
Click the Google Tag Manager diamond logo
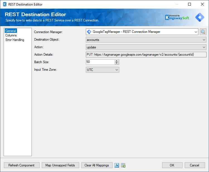[200, 17]
